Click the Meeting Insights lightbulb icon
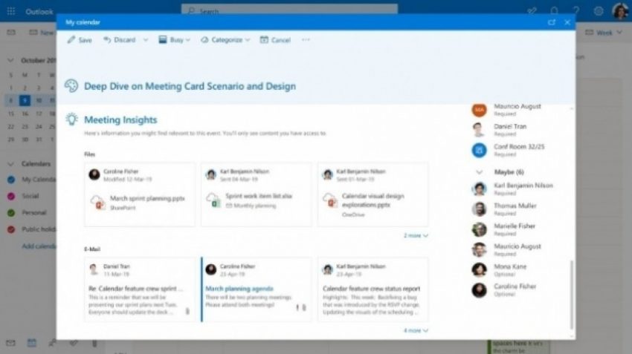The height and width of the screenshot is (354, 632). [x=71, y=119]
